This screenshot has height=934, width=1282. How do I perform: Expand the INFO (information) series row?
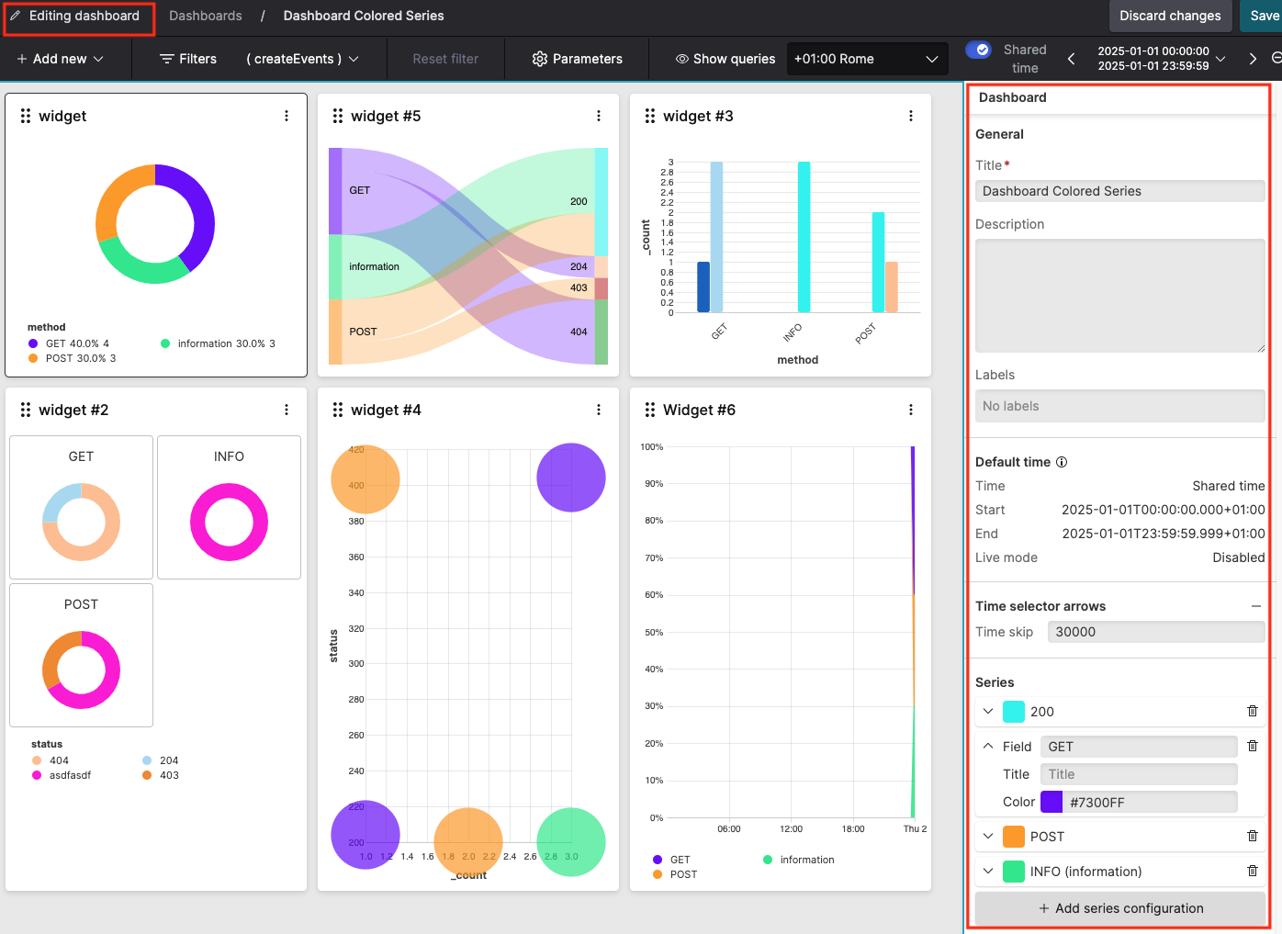tap(988, 871)
